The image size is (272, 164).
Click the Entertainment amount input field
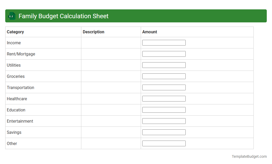(164, 121)
